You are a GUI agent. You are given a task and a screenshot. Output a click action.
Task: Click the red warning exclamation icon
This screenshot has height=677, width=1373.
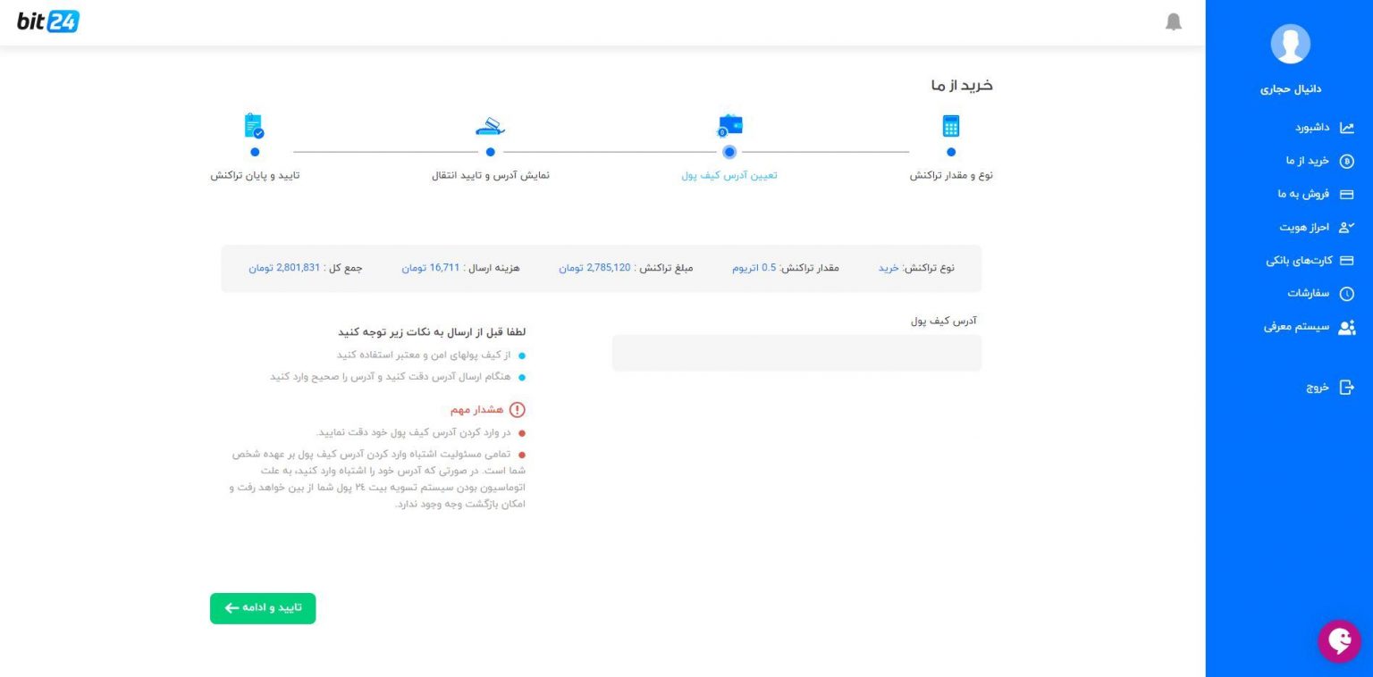pyautogui.click(x=517, y=410)
